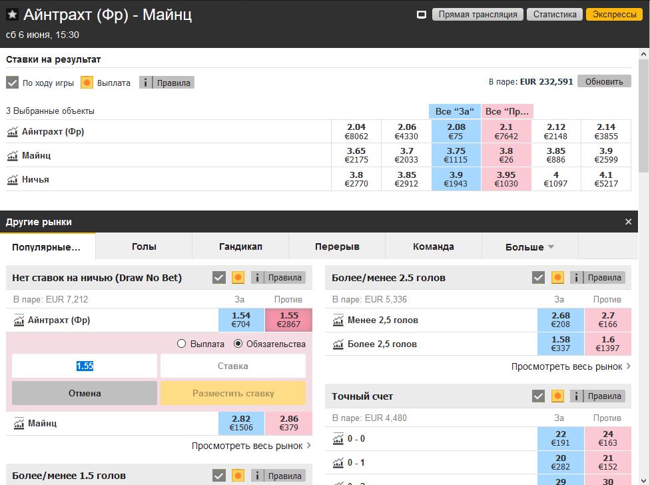
Task: Open chart icon for score 0 - 0
Action: click(x=338, y=438)
